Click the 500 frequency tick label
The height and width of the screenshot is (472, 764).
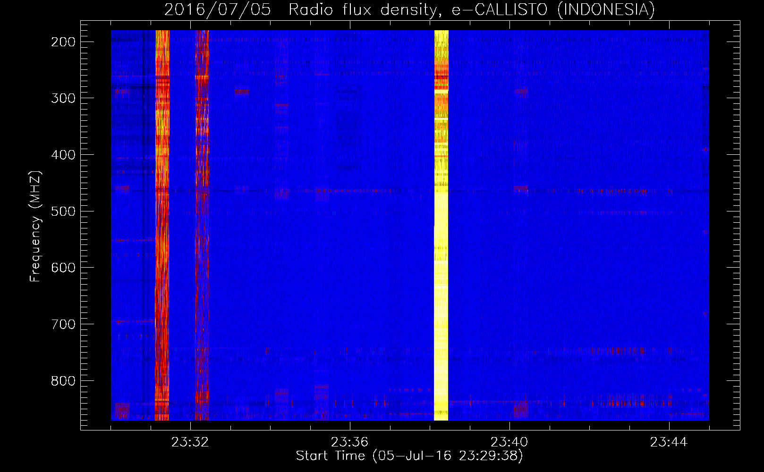[63, 211]
